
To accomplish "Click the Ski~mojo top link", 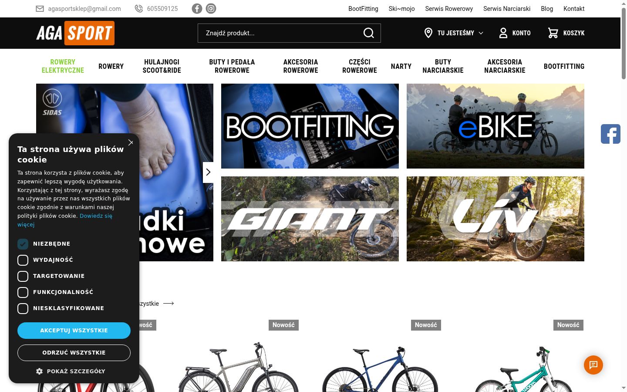I will pyautogui.click(x=401, y=9).
